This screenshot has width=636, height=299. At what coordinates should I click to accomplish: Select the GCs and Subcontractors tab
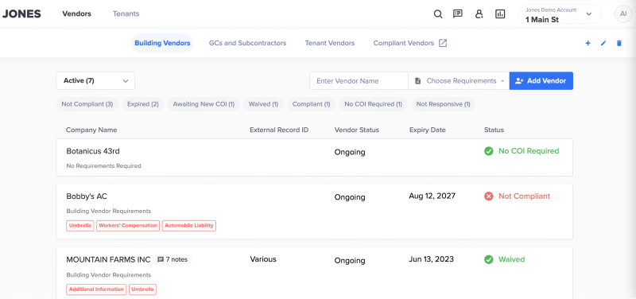coord(247,43)
